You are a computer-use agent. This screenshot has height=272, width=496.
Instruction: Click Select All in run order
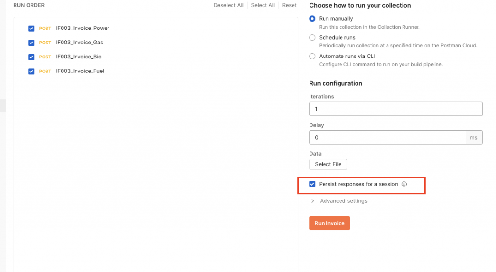[x=263, y=5]
